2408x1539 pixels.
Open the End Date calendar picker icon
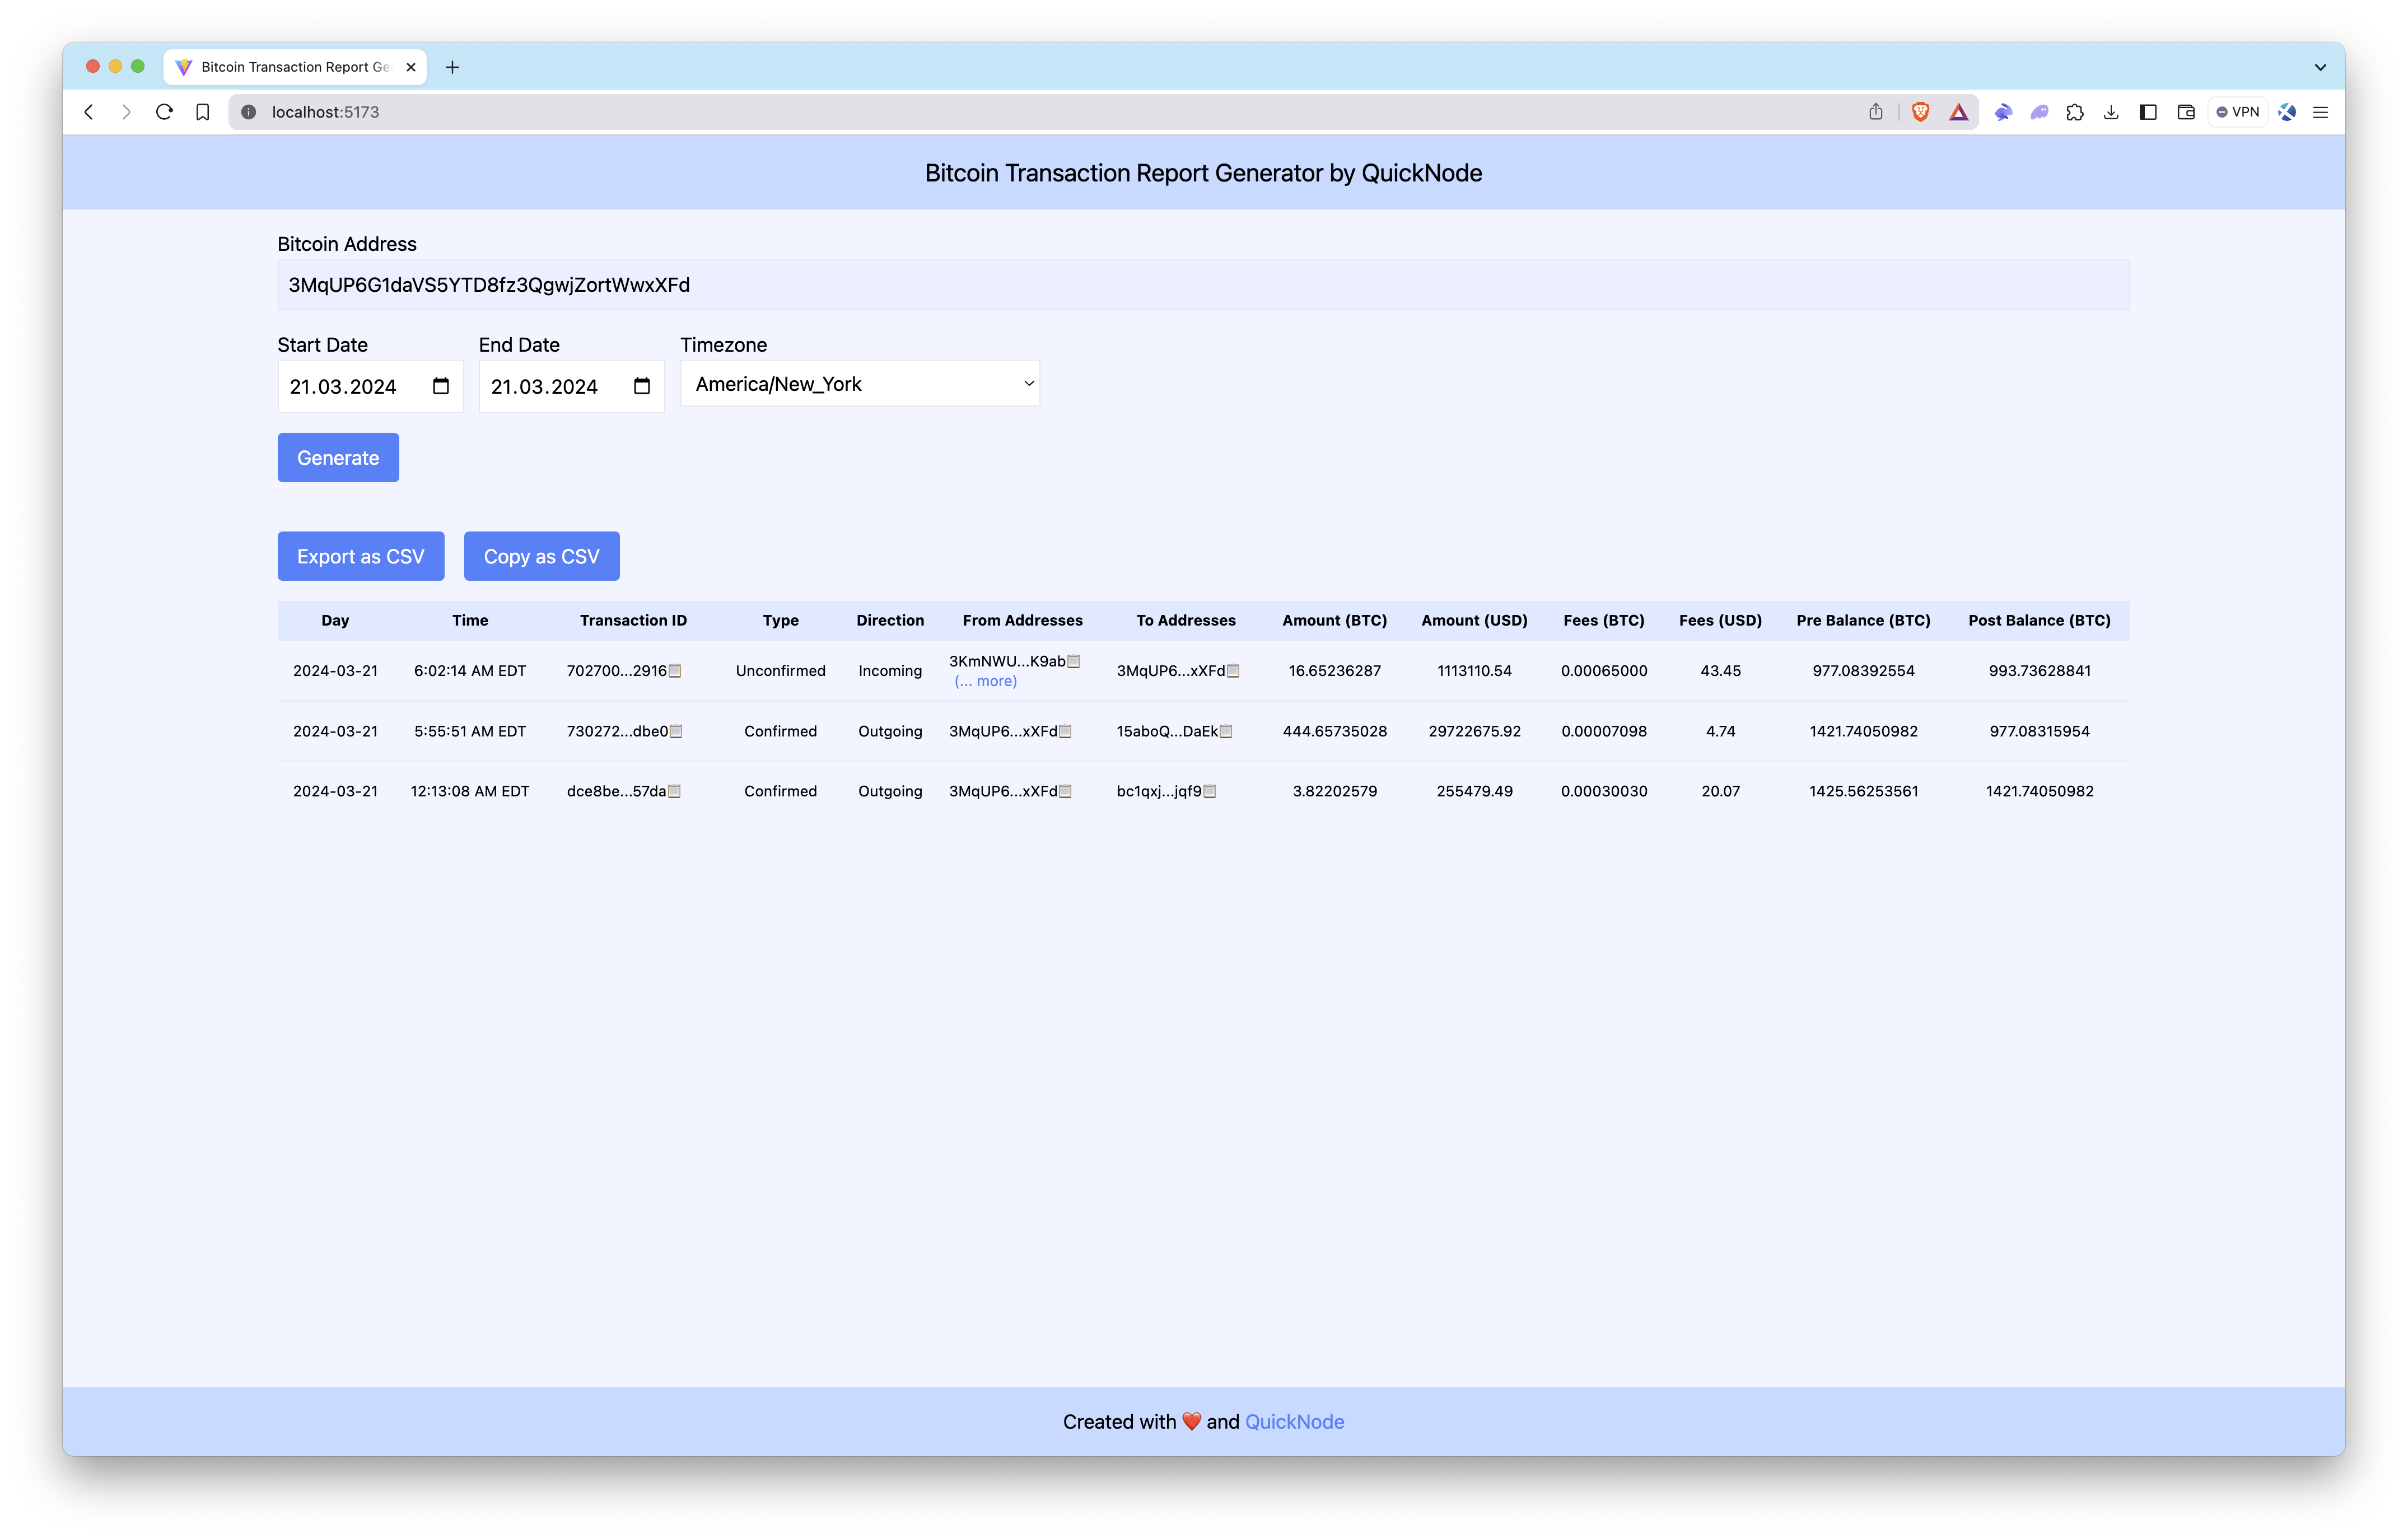pyautogui.click(x=642, y=386)
